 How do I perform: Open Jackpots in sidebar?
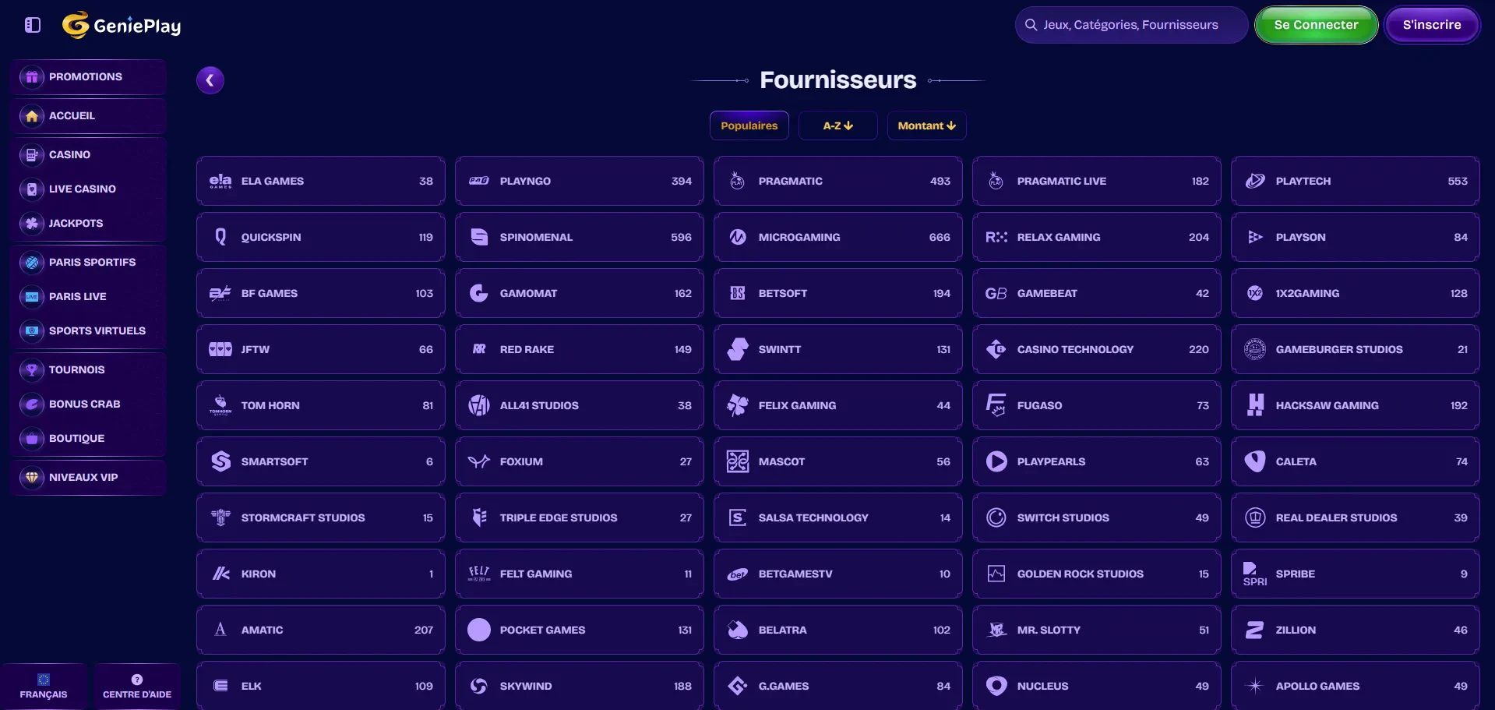(x=89, y=223)
